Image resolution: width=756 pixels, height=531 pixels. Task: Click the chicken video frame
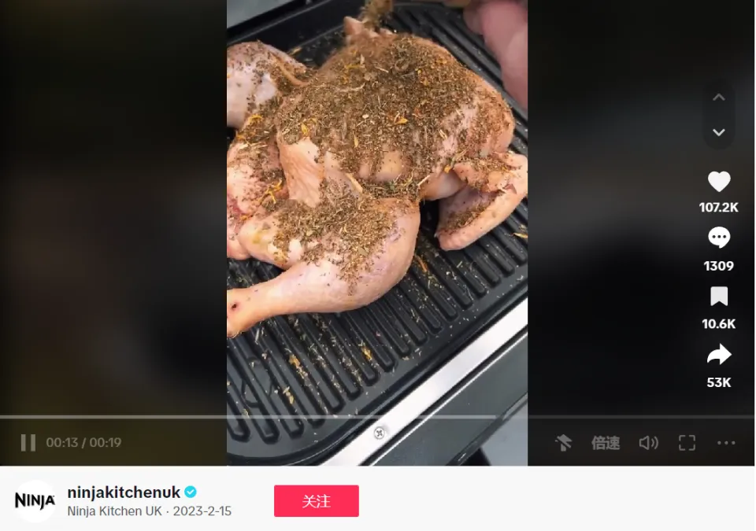click(377, 207)
